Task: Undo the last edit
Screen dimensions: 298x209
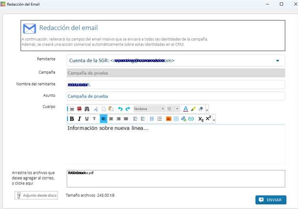Action: (120, 109)
